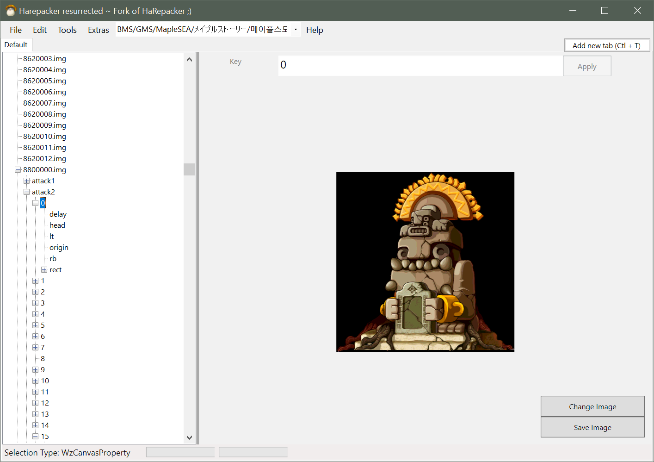Open the Tools menu

pos(67,30)
